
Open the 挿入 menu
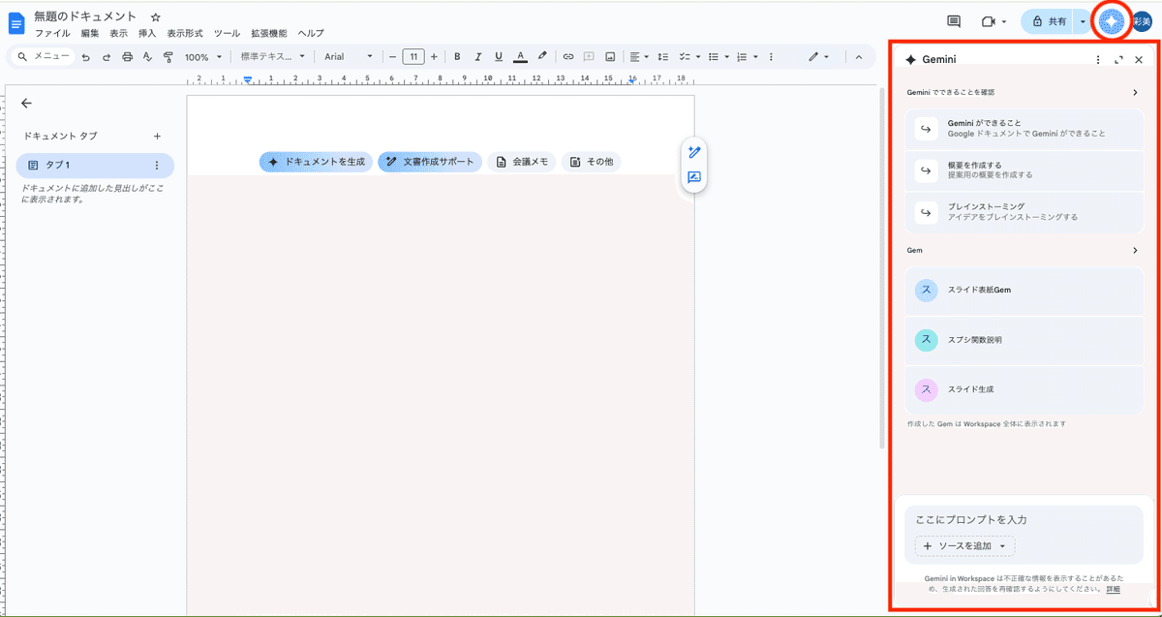click(x=147, y=33)
